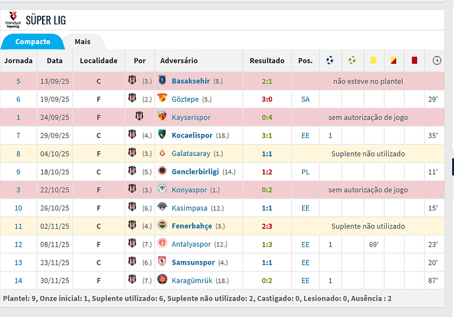Open the Kayserispor team link
This screenshot has height=317, width=454.
(191, 117)
